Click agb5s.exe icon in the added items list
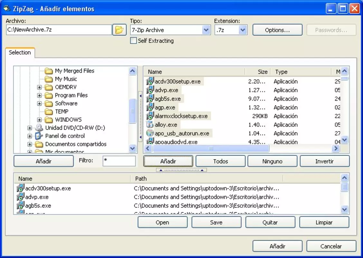363x258 pixels. point(20,205)
